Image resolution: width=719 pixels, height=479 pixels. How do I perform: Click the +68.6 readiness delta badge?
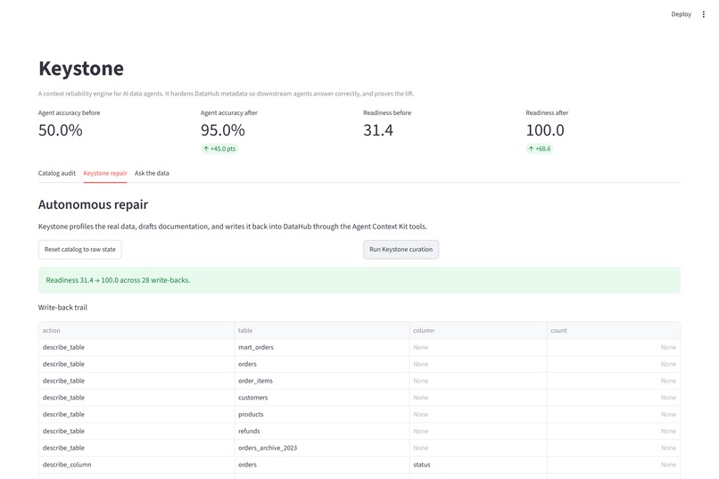click(539, 148)
